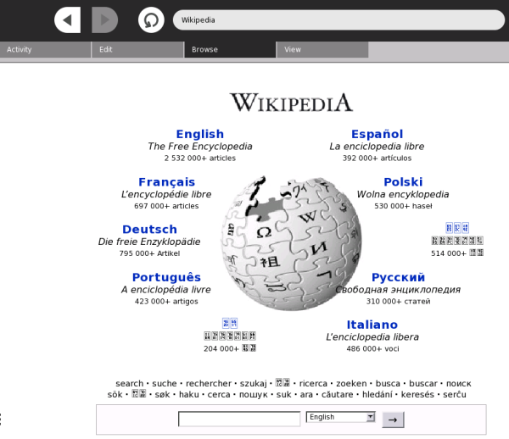
Task: Click "Wolna encyklopedia" text
Action: coord(403,194)
